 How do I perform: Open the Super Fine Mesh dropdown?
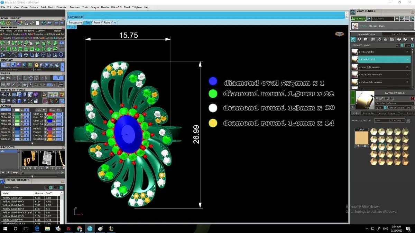point(17,69)
